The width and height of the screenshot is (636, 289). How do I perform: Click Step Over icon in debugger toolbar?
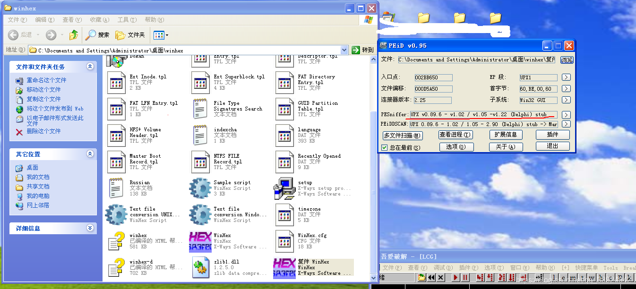pyautogui.click(x=490, y=277)
